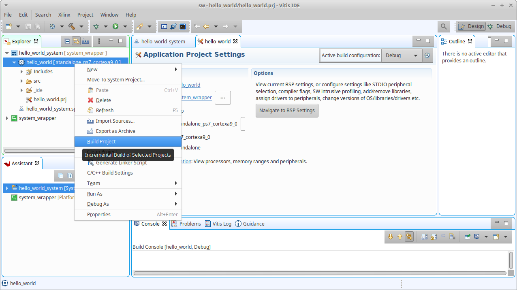Click manage configurations icon beside Debug combo
The width and height of the screenshot is (517, 290).
point(427,55)
